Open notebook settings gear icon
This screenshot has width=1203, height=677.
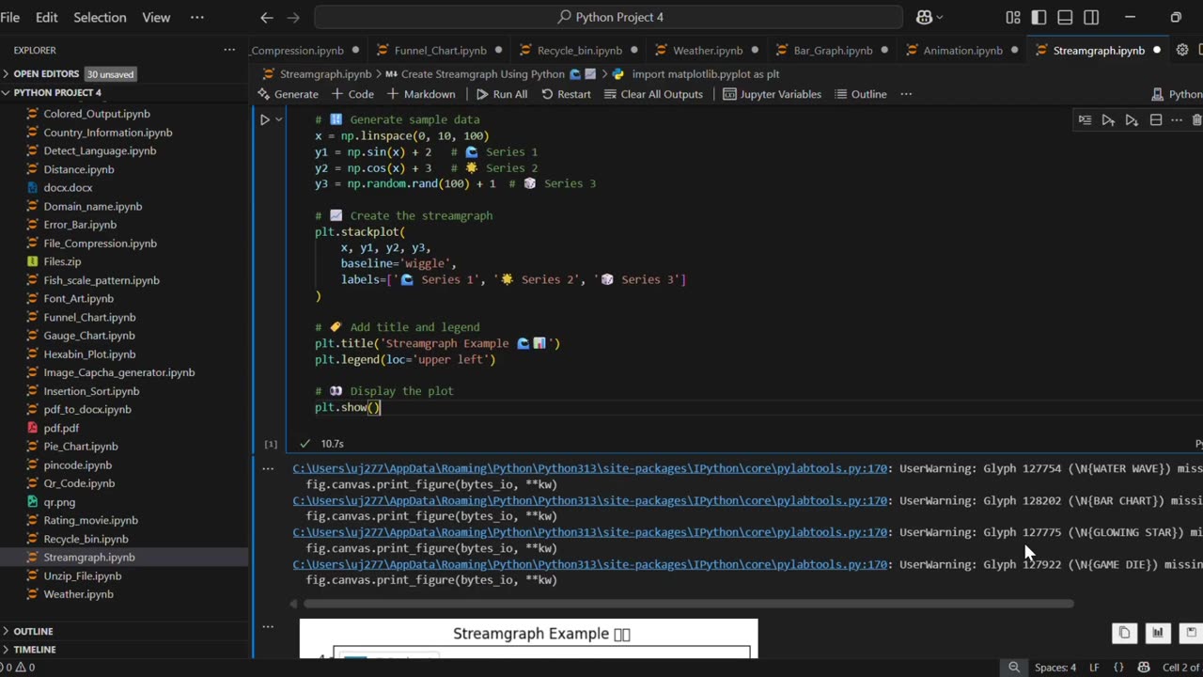(x=1182, y=50)
